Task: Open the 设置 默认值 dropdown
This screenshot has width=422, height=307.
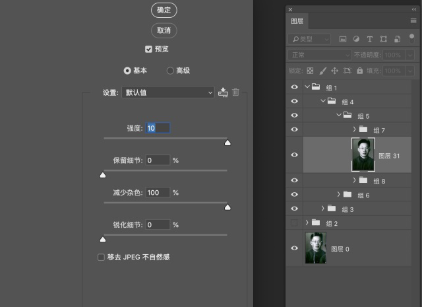Action: coord(168,92)
